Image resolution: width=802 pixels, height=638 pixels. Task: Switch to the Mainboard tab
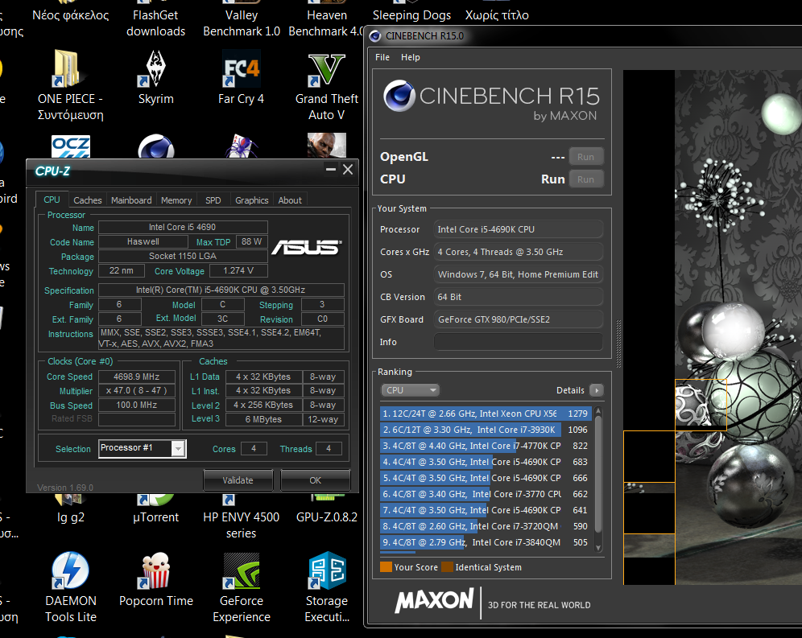[131, 200]
